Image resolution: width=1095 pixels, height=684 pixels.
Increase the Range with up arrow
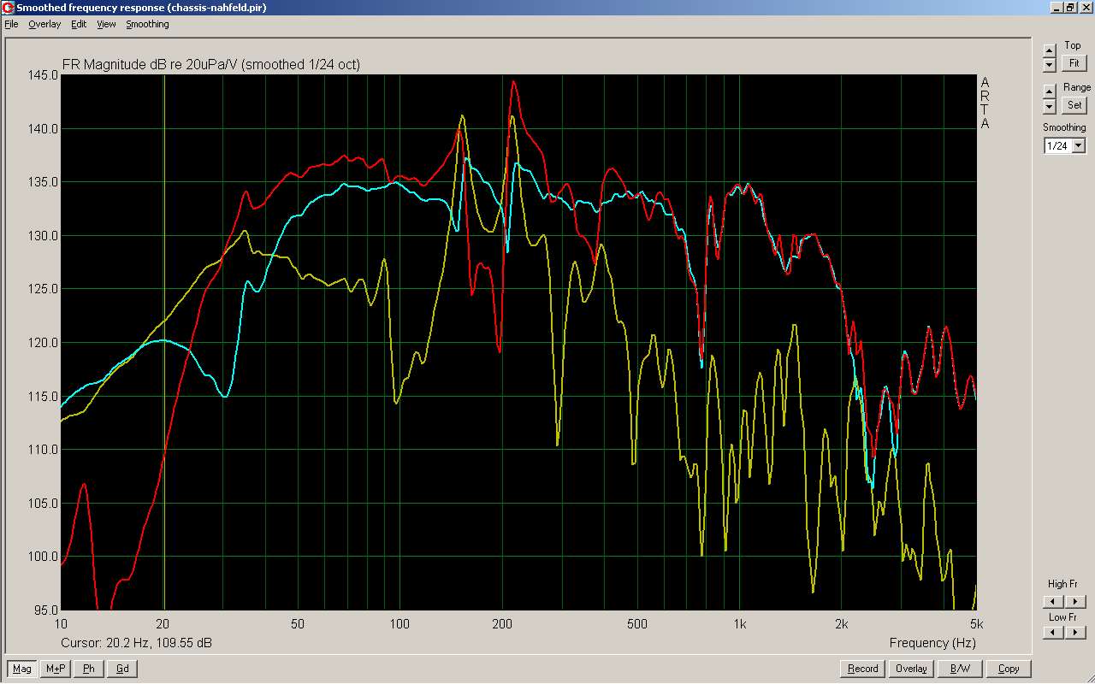pyautogui.click(x=1050, y=92)
